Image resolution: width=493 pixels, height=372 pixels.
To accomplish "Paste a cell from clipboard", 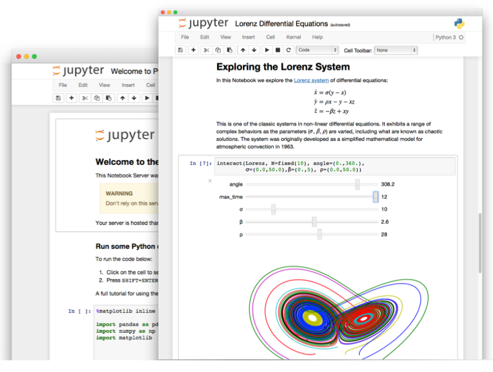I will (230, 50).
